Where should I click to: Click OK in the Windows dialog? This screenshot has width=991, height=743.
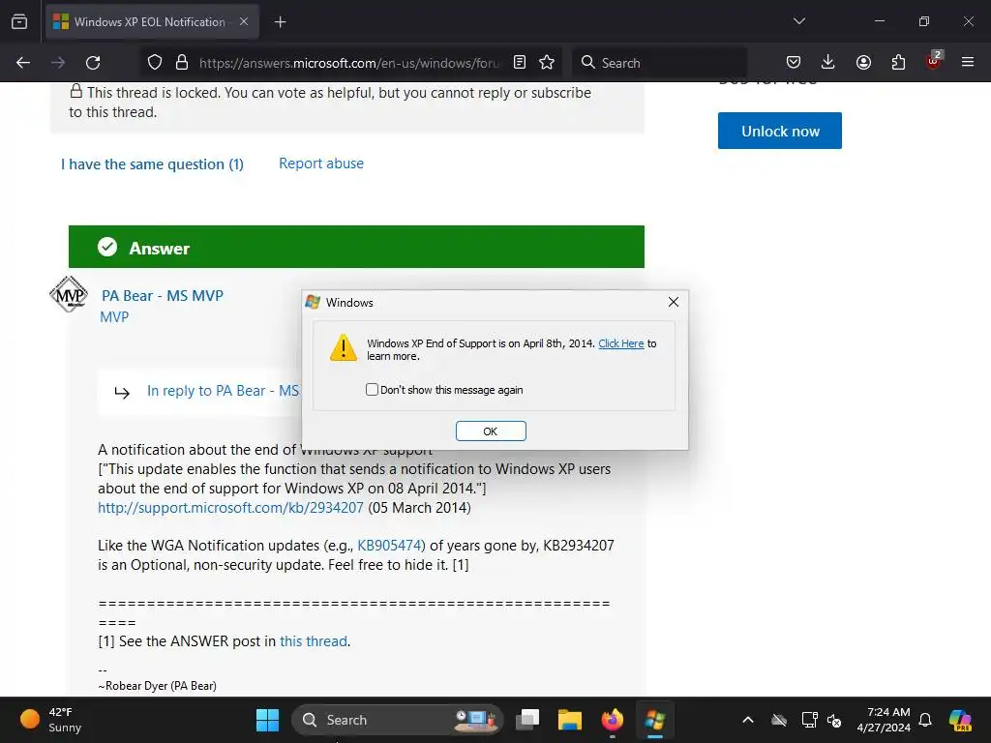(x=491, y=431)
